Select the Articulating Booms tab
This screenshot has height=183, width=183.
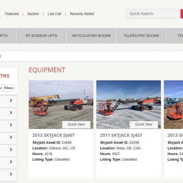pos(91,36)
